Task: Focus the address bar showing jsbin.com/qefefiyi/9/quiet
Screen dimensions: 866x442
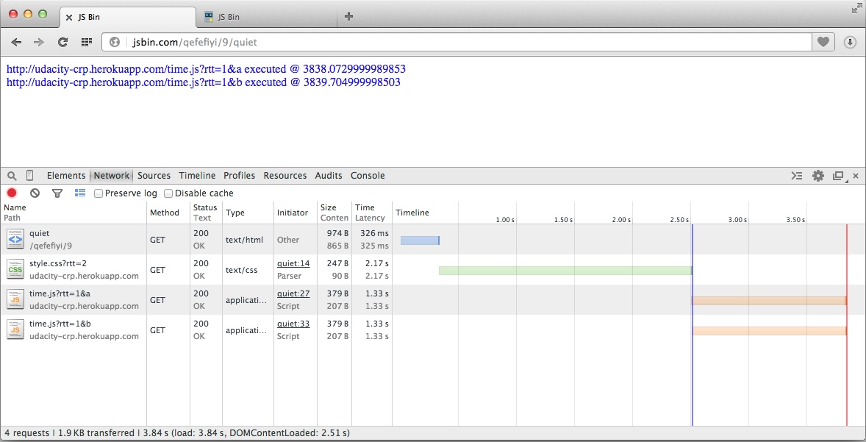Action: 457,42
